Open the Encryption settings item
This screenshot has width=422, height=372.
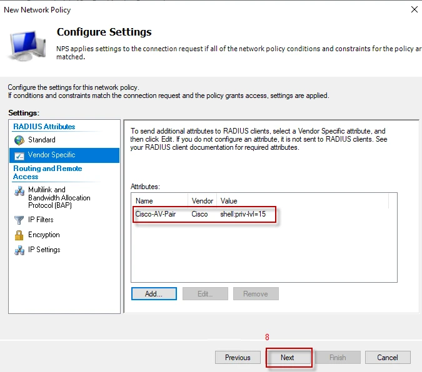pos(44,235)
